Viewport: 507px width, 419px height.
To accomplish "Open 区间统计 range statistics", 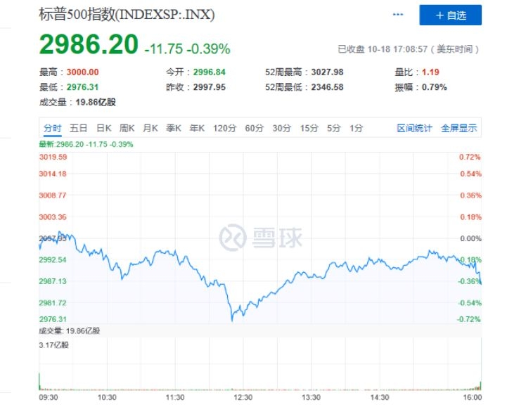I will pos(415,128).
